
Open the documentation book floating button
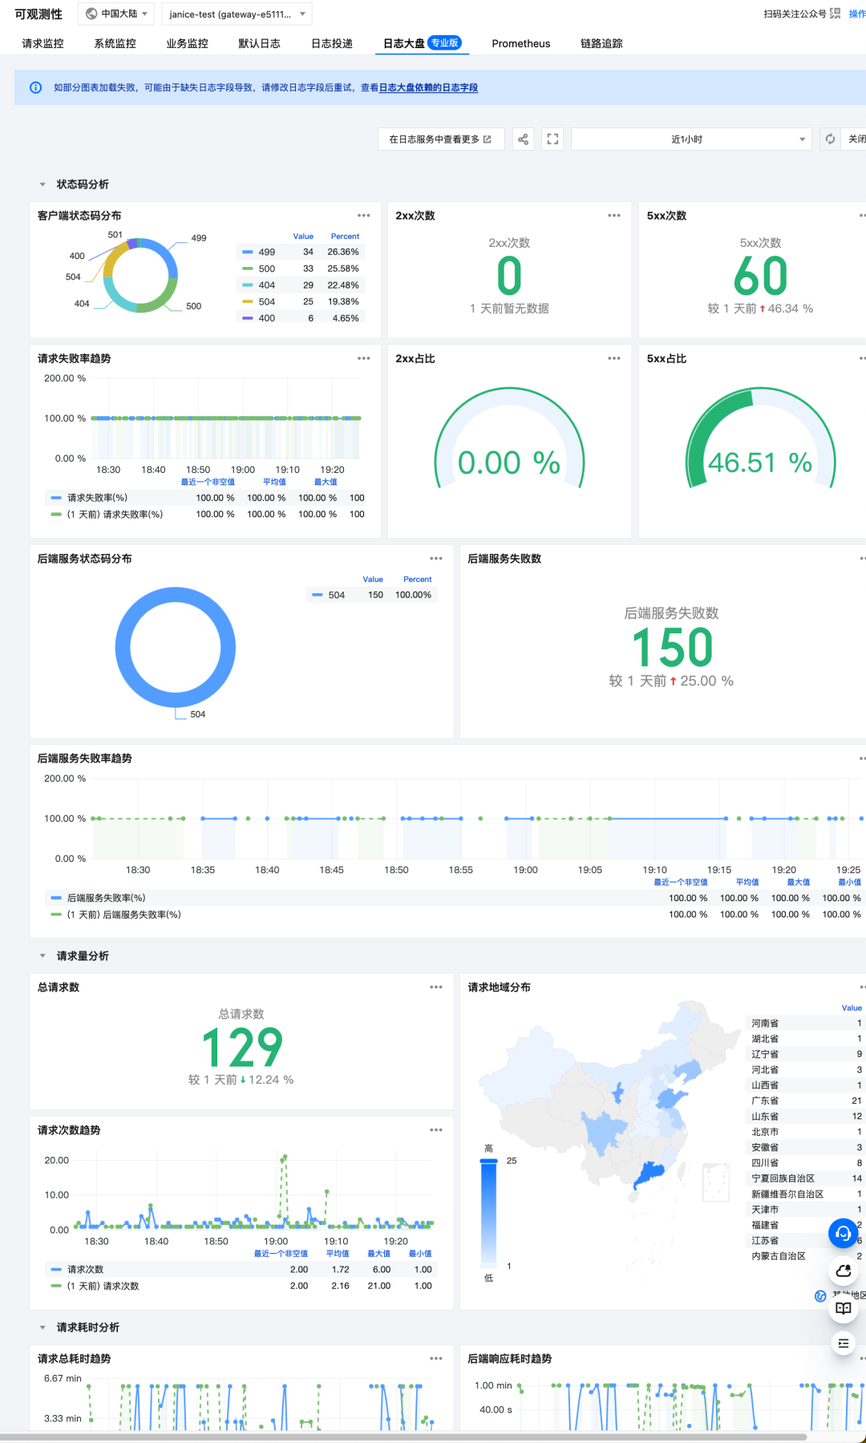tap(843, 1308)
